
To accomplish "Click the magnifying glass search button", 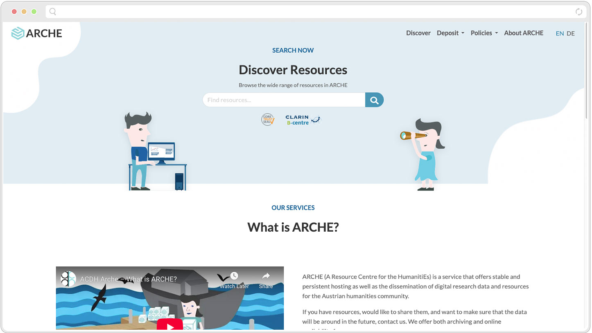I will (374, 100).
